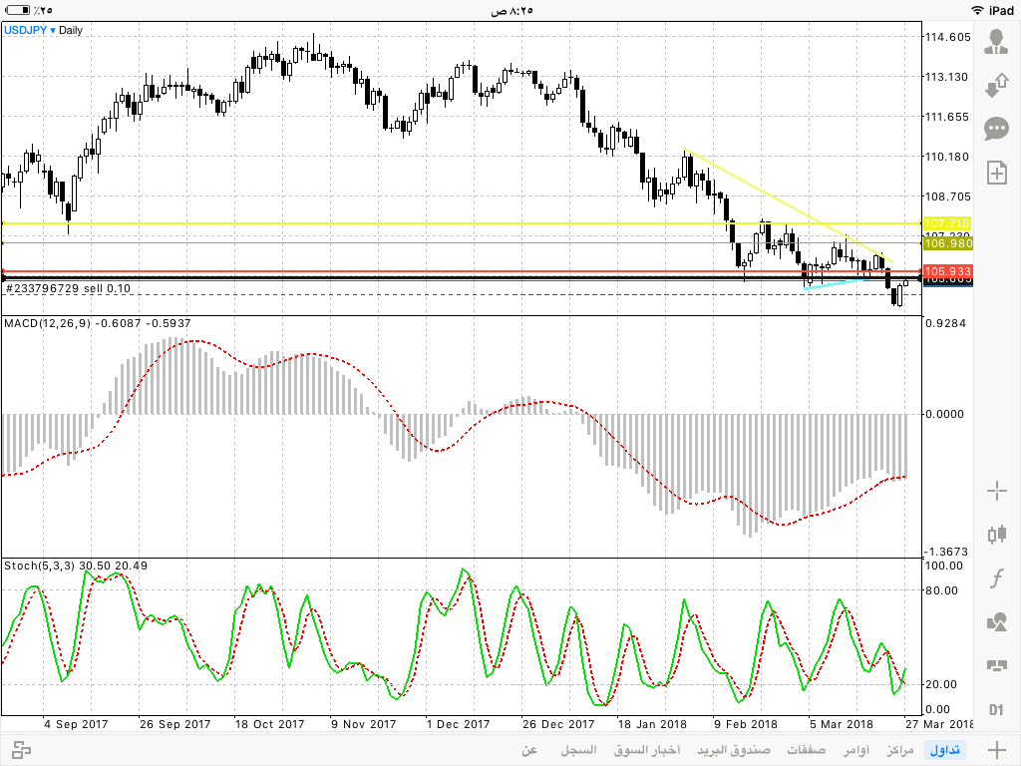Select the 106.980 olive price level label
This screenshot has width=1021, height=766.
(947, 243)
